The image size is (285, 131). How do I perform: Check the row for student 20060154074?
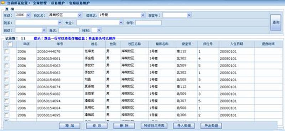coord(7,87)
